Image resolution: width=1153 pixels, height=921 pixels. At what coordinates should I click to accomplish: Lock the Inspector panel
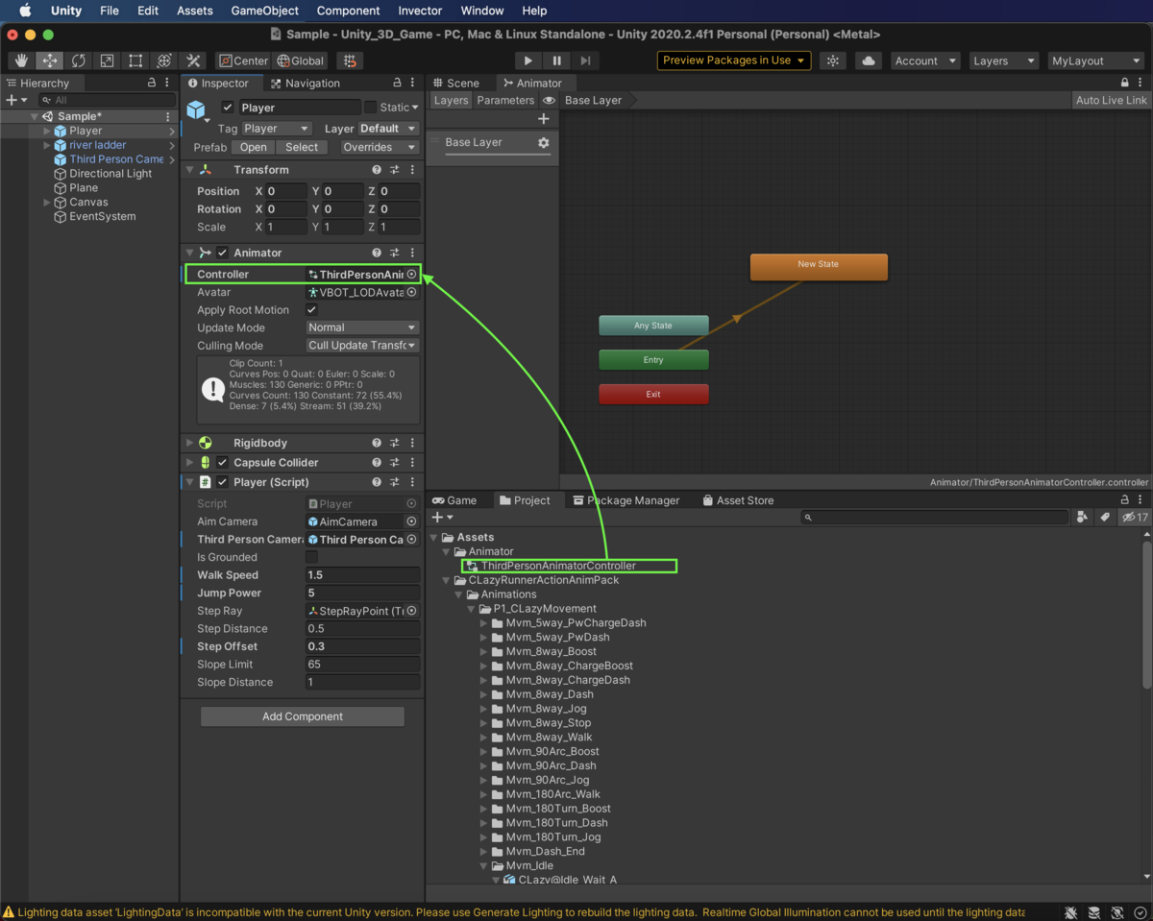(398, 83)
